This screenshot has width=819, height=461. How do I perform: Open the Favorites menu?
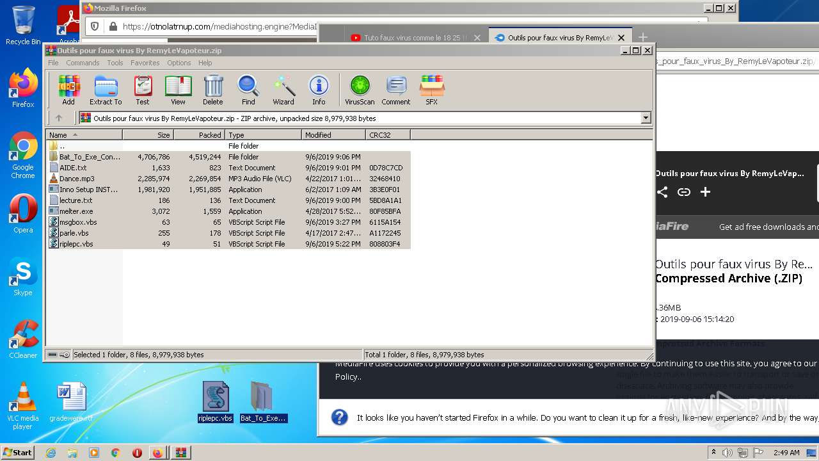(145, 63)
